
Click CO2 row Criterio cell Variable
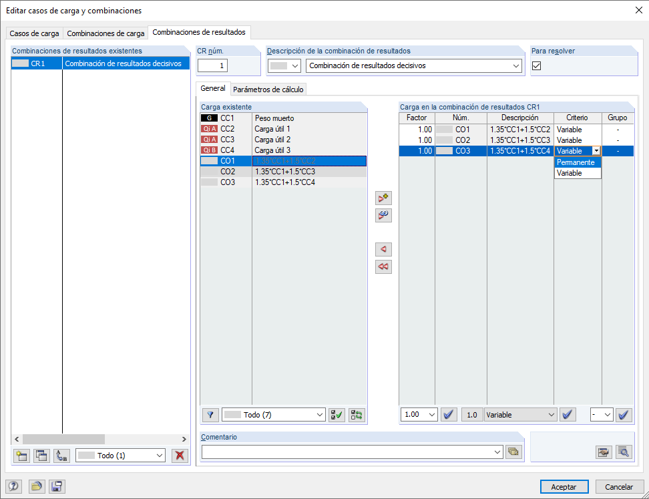[578, 140]
